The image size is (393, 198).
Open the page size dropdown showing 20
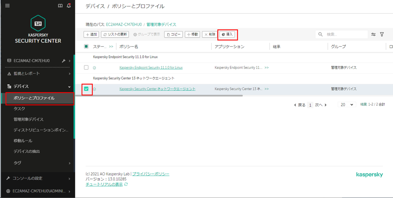(x=347, y=105)
